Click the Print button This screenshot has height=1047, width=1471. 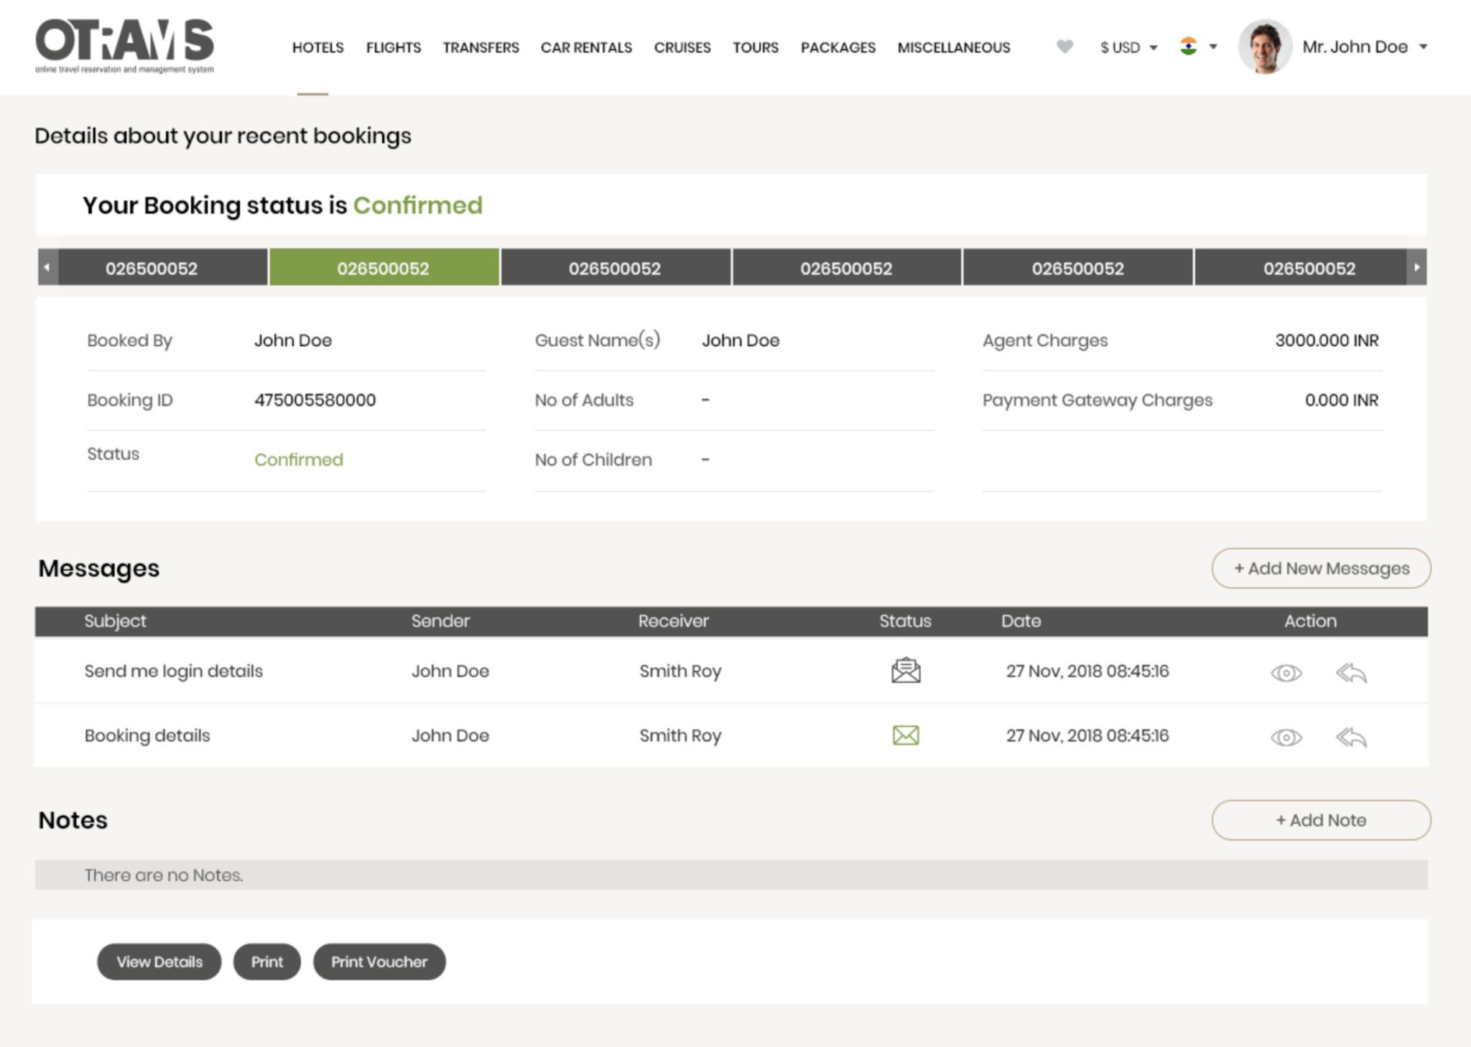tap(267, 962)
